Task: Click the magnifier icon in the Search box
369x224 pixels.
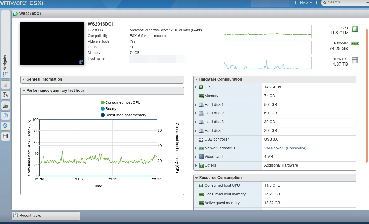Action: pyautogui.click(x=325, y=3)
